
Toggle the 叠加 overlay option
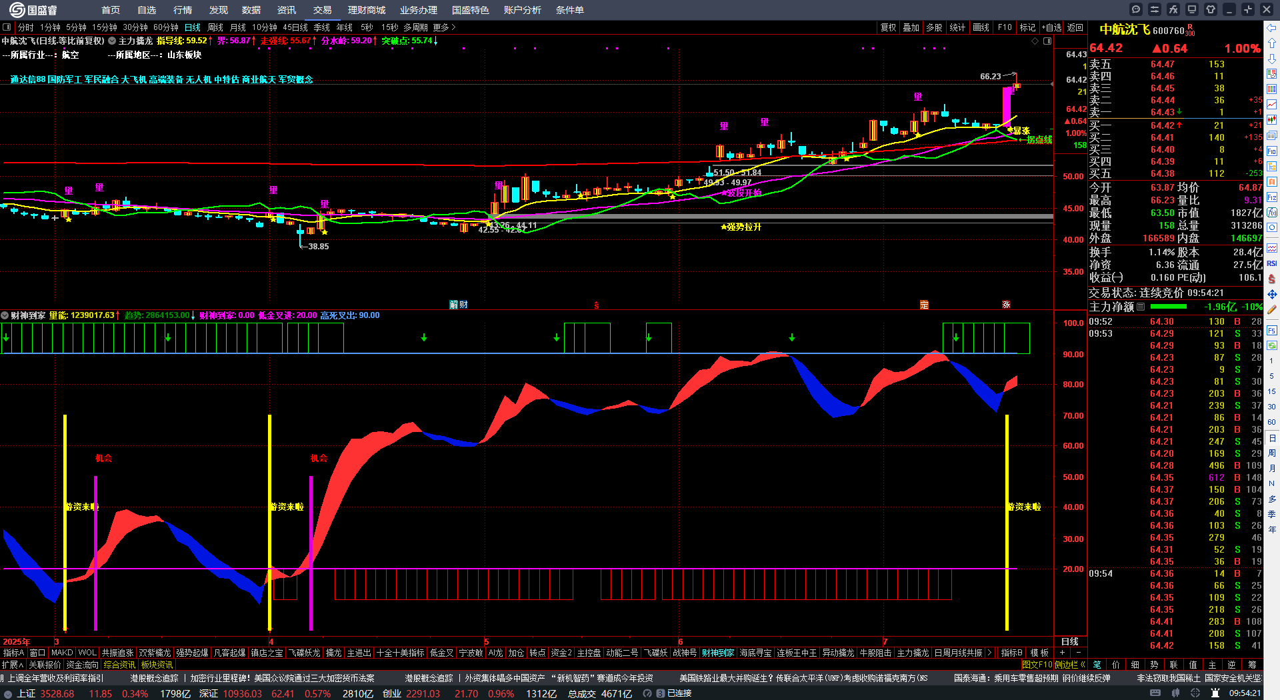[x=911, y=27]
